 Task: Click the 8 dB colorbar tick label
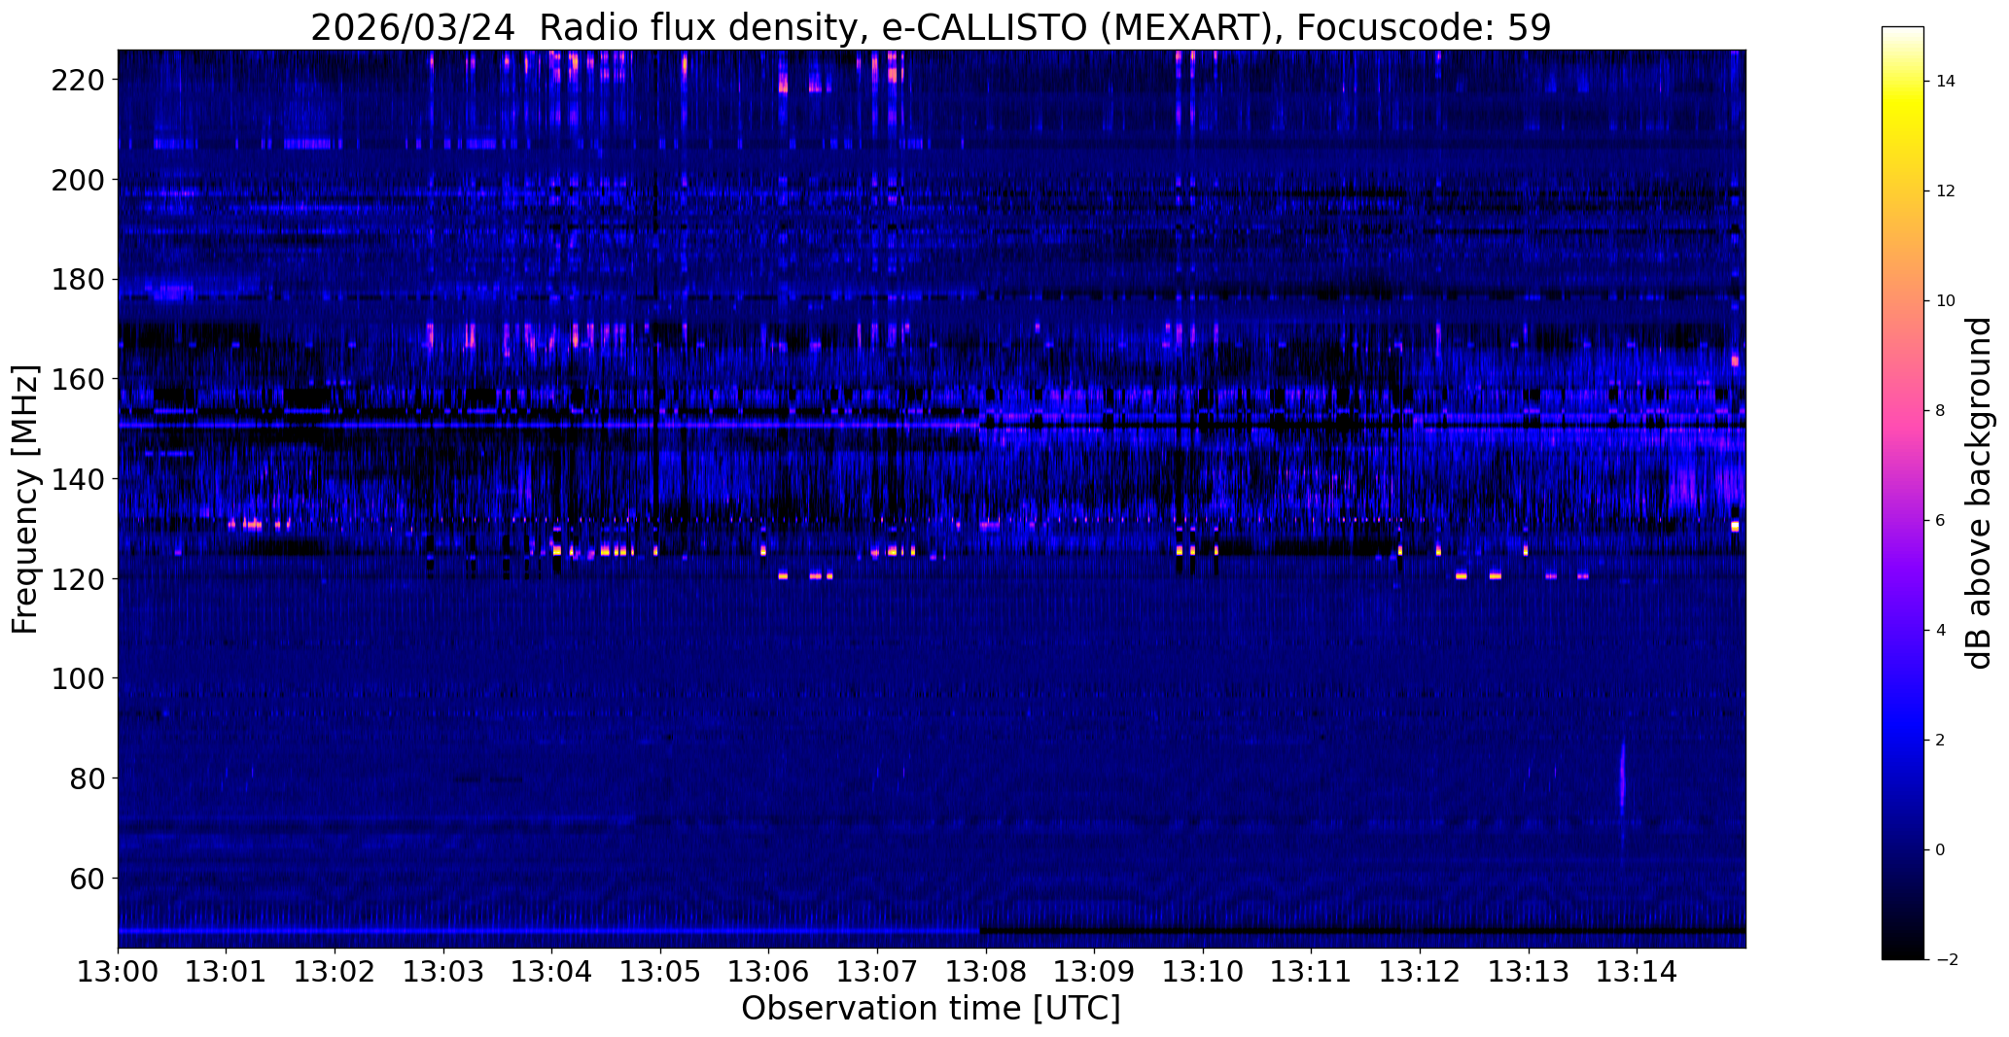click(1940, 411)
